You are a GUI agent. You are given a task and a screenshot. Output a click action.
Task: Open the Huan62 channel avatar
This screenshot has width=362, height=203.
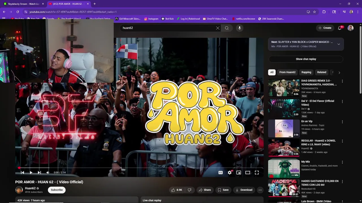point(19,190)
